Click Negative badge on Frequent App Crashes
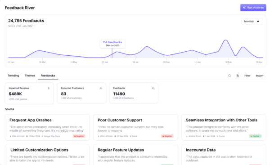270x165 pixels. coord(79,136)
